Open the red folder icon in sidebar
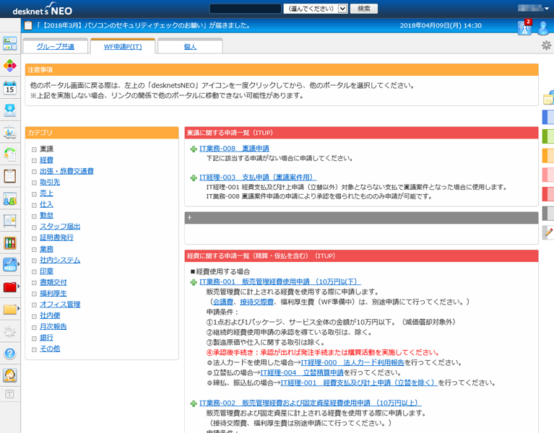This screenshot has width=554, height=433. 9,287
